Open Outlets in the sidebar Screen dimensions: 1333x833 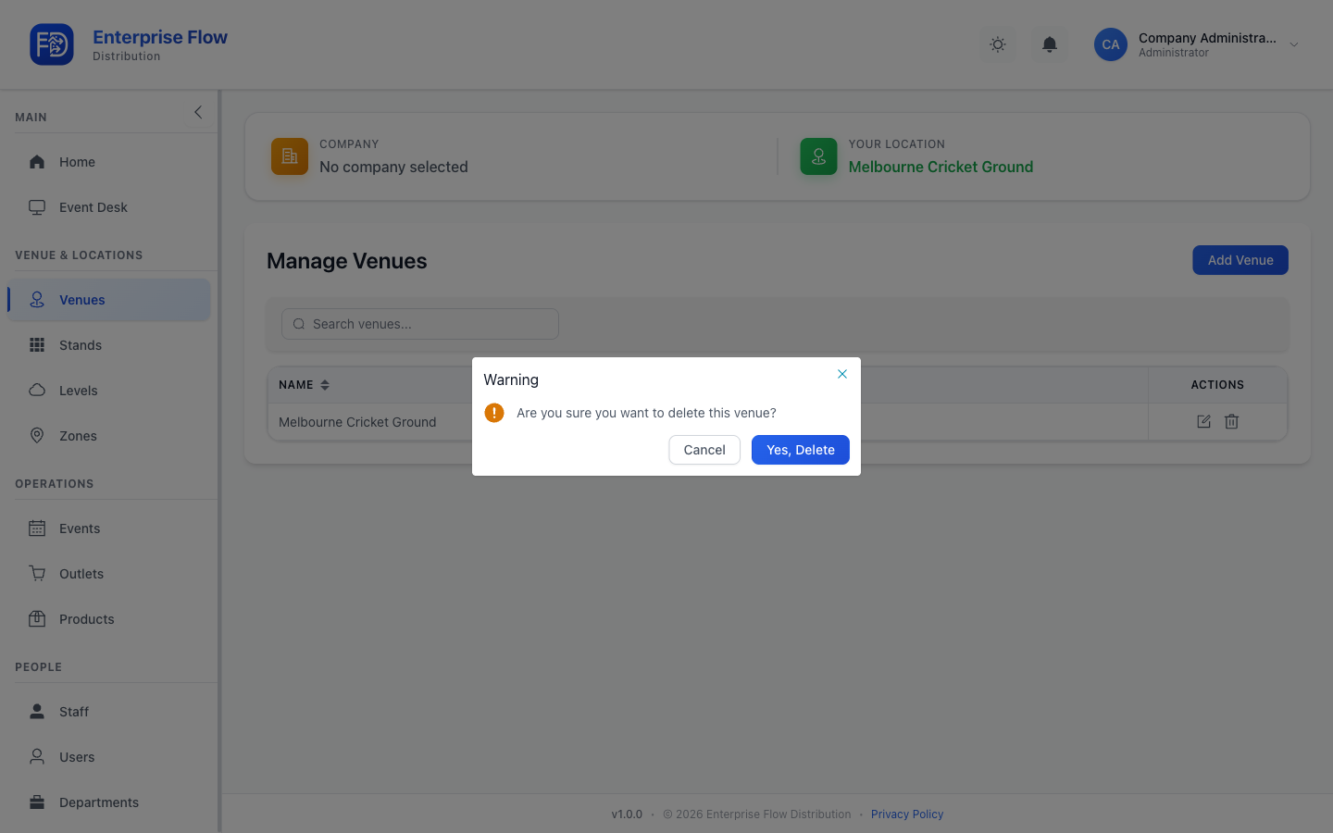tap(109, 574)
